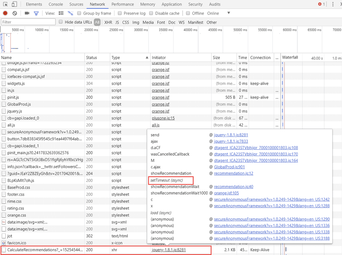Click the inspect element picker icon
This screenshot has width=342, height=255.
click(x=5, y=4)
